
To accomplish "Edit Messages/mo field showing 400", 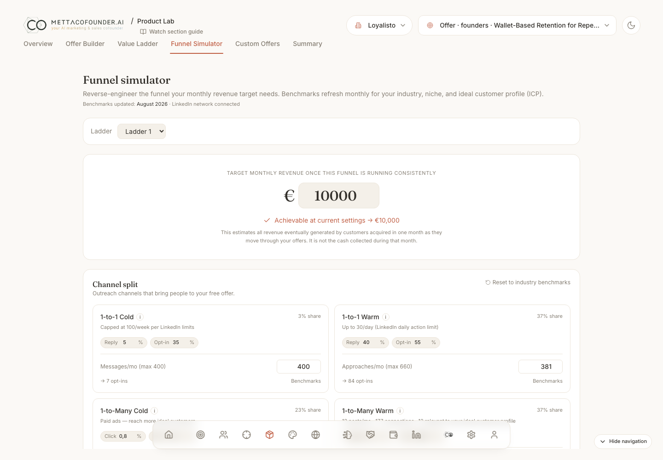I will point(299,367).
